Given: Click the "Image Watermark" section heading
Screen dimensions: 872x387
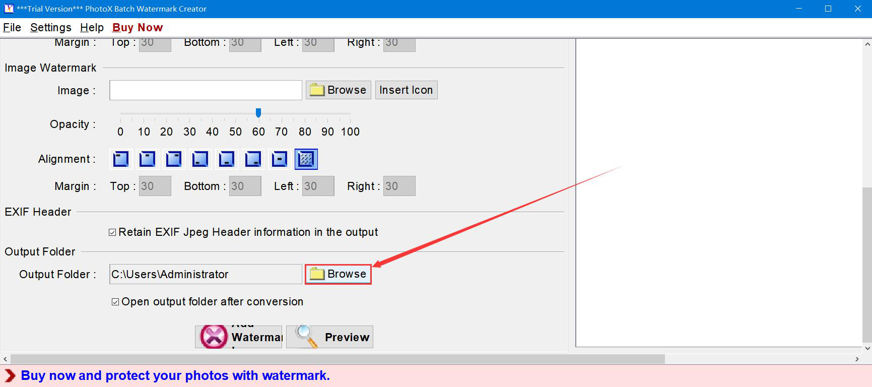Looking at the screenshot, I should 50,68.
